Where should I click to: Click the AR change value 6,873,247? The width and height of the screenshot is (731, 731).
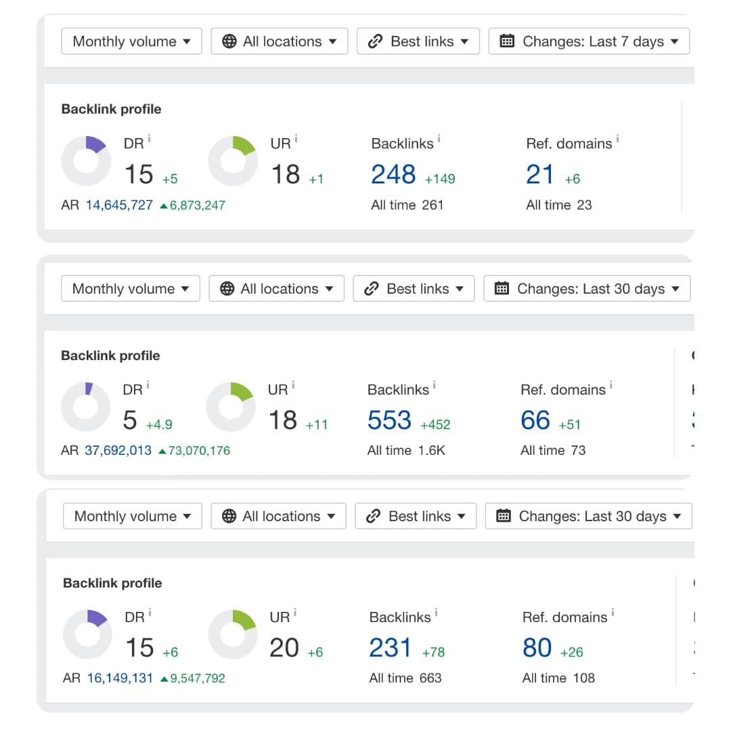tap(192, 205)
